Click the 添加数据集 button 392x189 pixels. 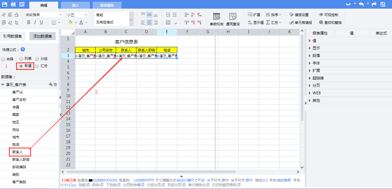pyautogui.click(x=43, y=36)
